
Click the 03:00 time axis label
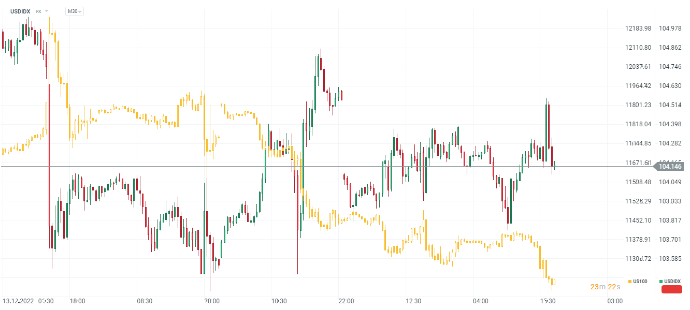pyautogui.click(x=615, y=301)
